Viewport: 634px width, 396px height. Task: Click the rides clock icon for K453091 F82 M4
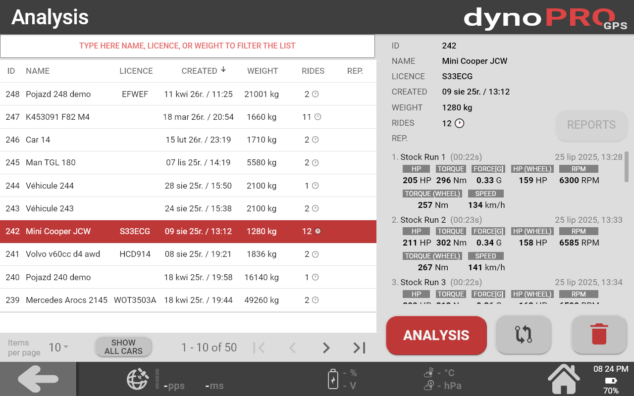(x=318, y=117)
